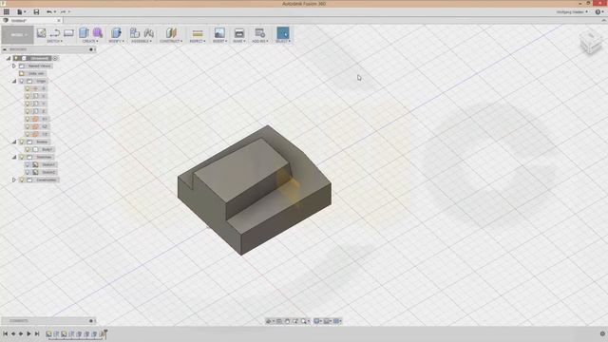This screenshot has height=342, width=608.
Task: Activate the blue Select tool icon
Action: [x=283, y=33]
